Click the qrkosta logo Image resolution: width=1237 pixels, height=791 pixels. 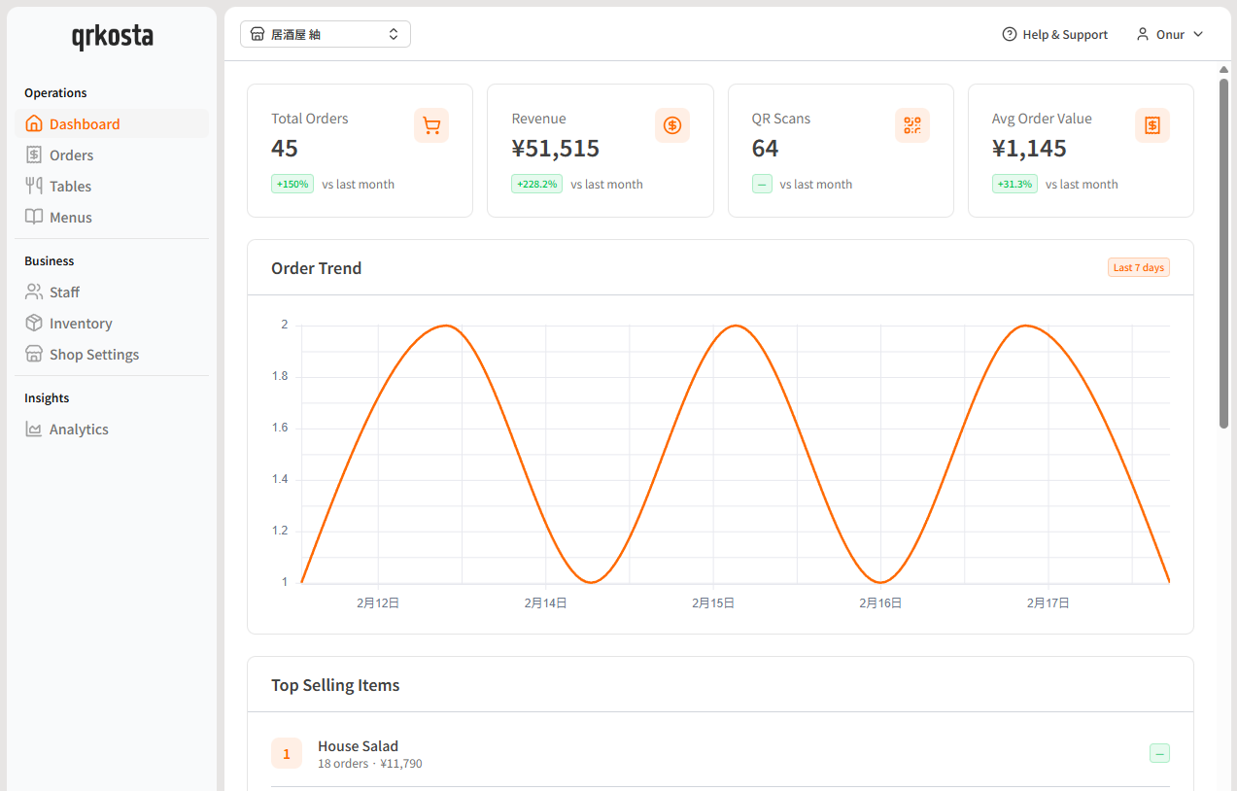click(112, 37)
